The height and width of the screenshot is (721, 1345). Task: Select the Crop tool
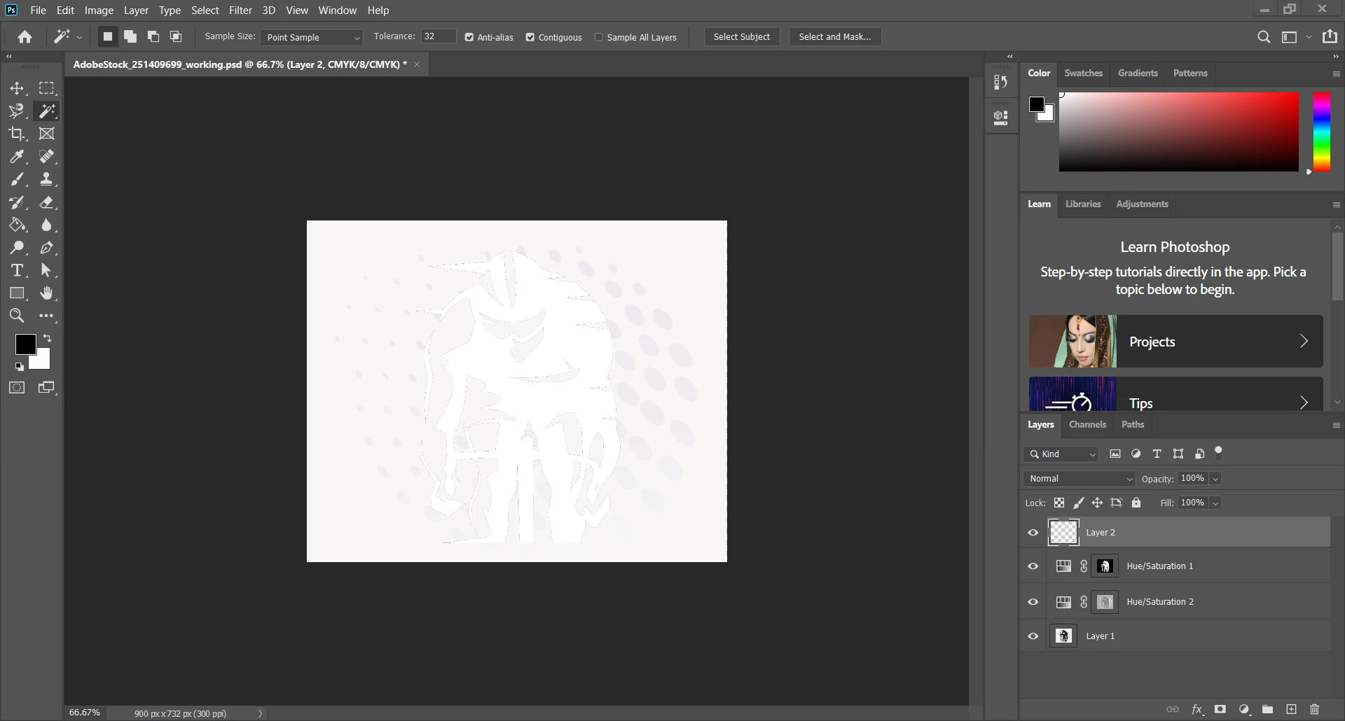(17, 134)
